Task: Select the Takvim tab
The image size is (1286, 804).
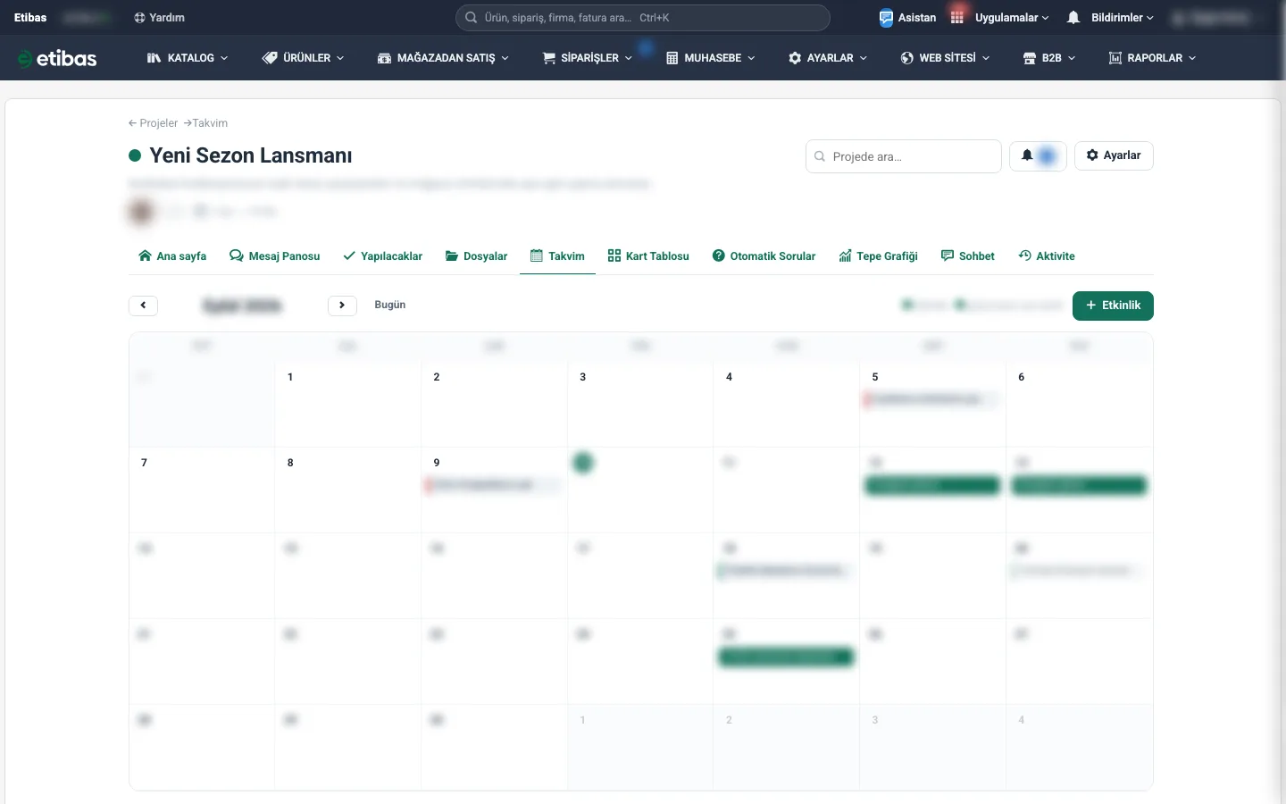Action: (557, 256)
